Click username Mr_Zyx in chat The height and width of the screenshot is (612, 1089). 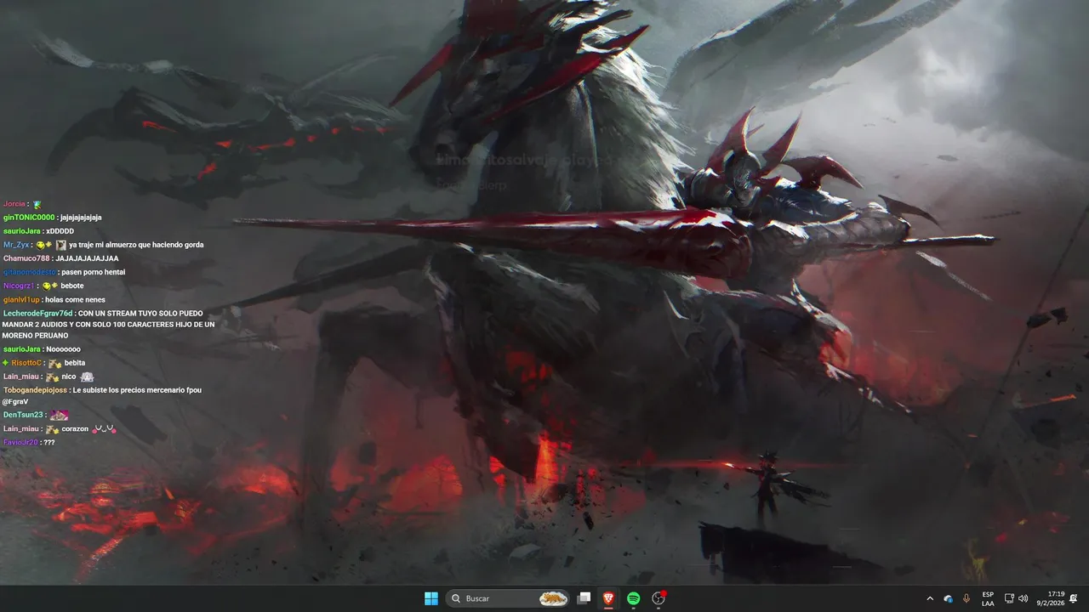pos(16,245)
